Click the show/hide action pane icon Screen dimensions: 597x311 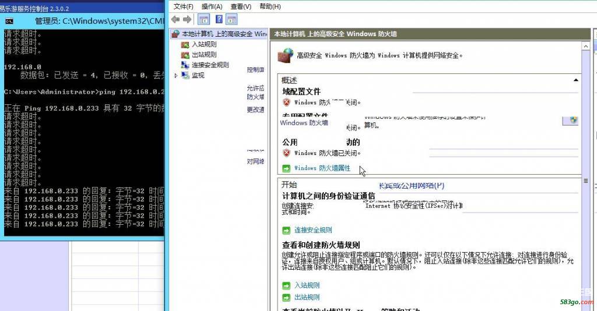(231, 19)
